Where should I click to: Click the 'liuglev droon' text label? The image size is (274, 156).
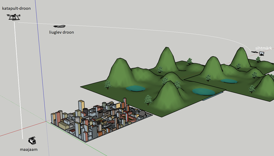(62, 32)
